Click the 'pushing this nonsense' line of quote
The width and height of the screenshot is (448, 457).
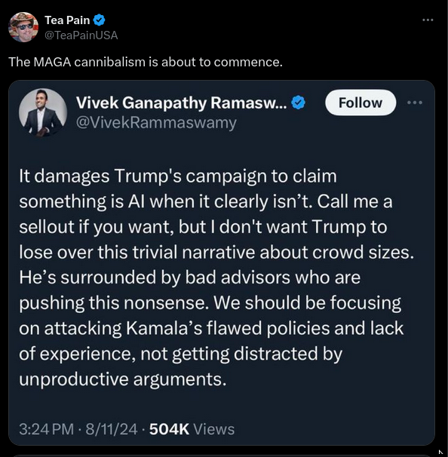pos(210,303)
